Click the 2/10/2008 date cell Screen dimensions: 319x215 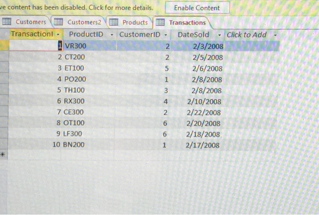click(x=195, y=101)
